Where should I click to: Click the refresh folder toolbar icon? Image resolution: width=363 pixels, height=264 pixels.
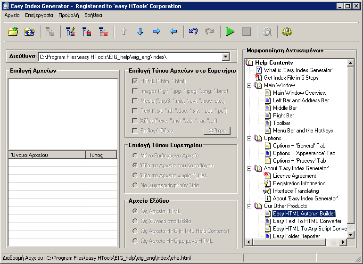pos(29,32)
